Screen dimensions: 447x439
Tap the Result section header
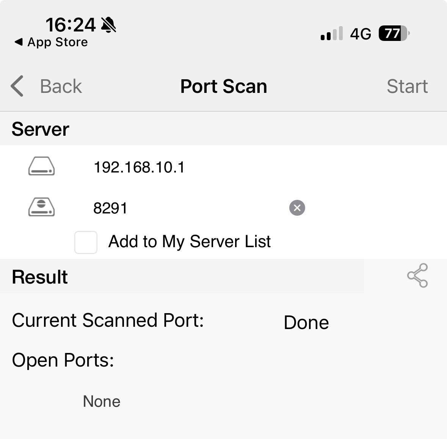coord(40,277)
